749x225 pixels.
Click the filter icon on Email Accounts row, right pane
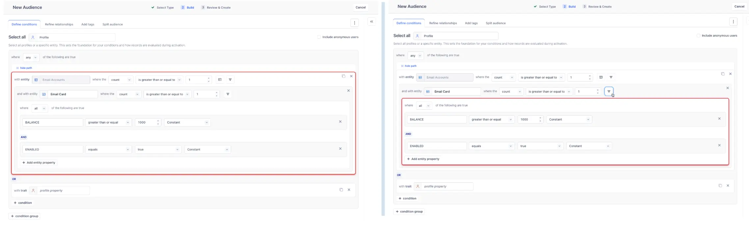click(611, 77)
